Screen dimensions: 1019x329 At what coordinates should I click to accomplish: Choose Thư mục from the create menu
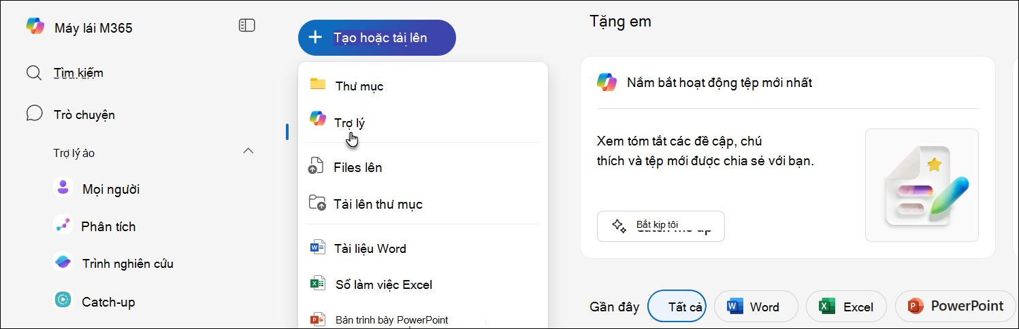point(422,86)
